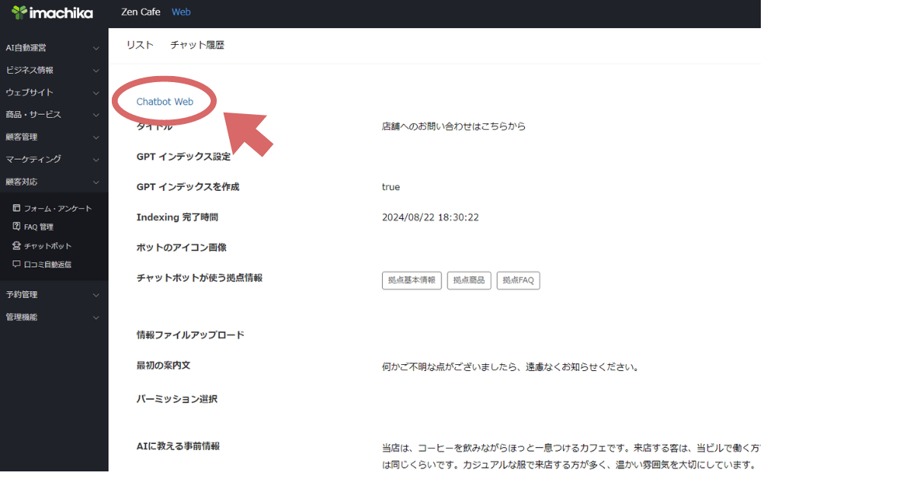Expand AI自動運営 sidebar section
Screen dimensions: 913x479
point(54,48)
